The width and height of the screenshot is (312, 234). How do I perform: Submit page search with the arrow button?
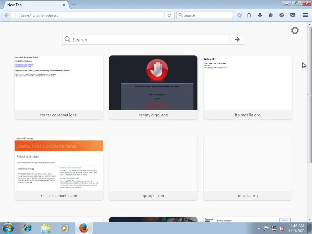coord(237,39)
